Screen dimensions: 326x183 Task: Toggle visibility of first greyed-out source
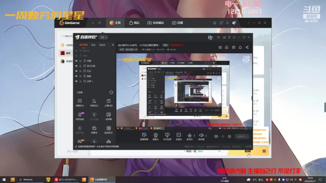click(76, 50)
